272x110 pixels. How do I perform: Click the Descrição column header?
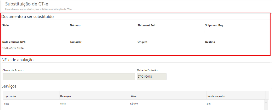[x=66, y=96]
